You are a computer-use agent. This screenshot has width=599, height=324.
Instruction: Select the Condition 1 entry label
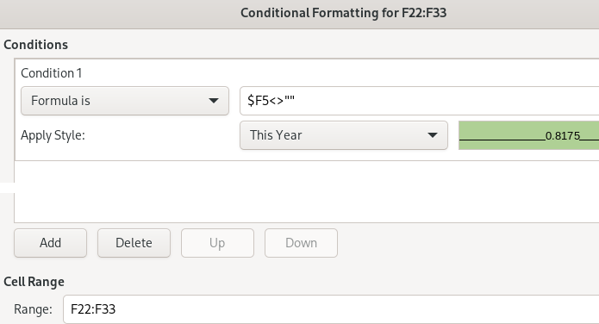pos(52,73)
